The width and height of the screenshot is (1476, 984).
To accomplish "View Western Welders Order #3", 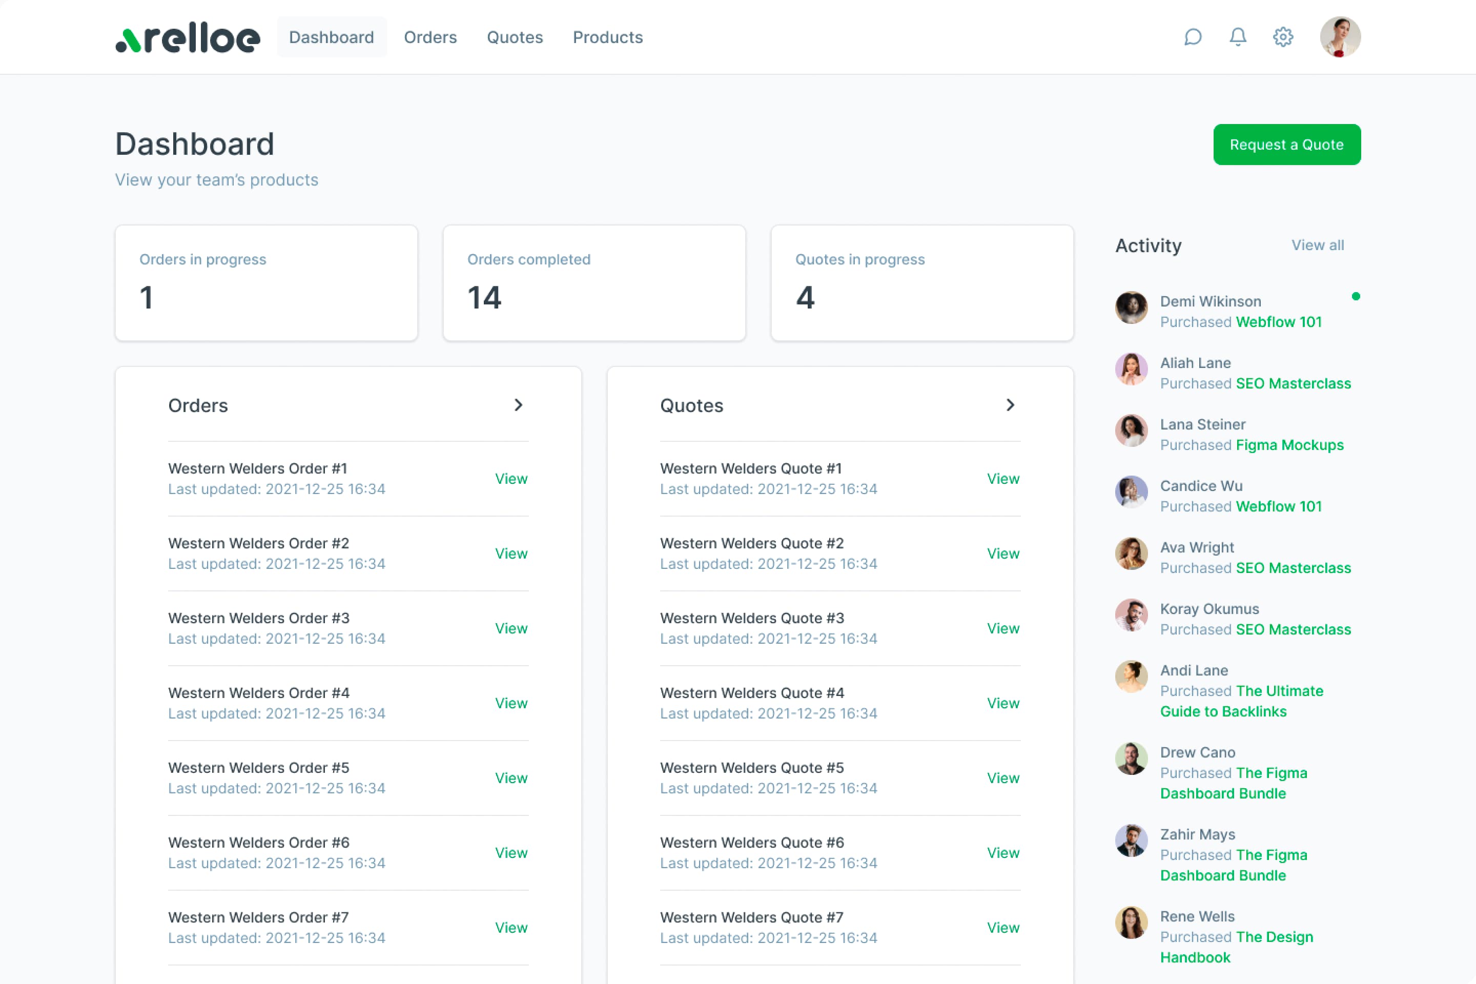I will (x=511, y=628).
